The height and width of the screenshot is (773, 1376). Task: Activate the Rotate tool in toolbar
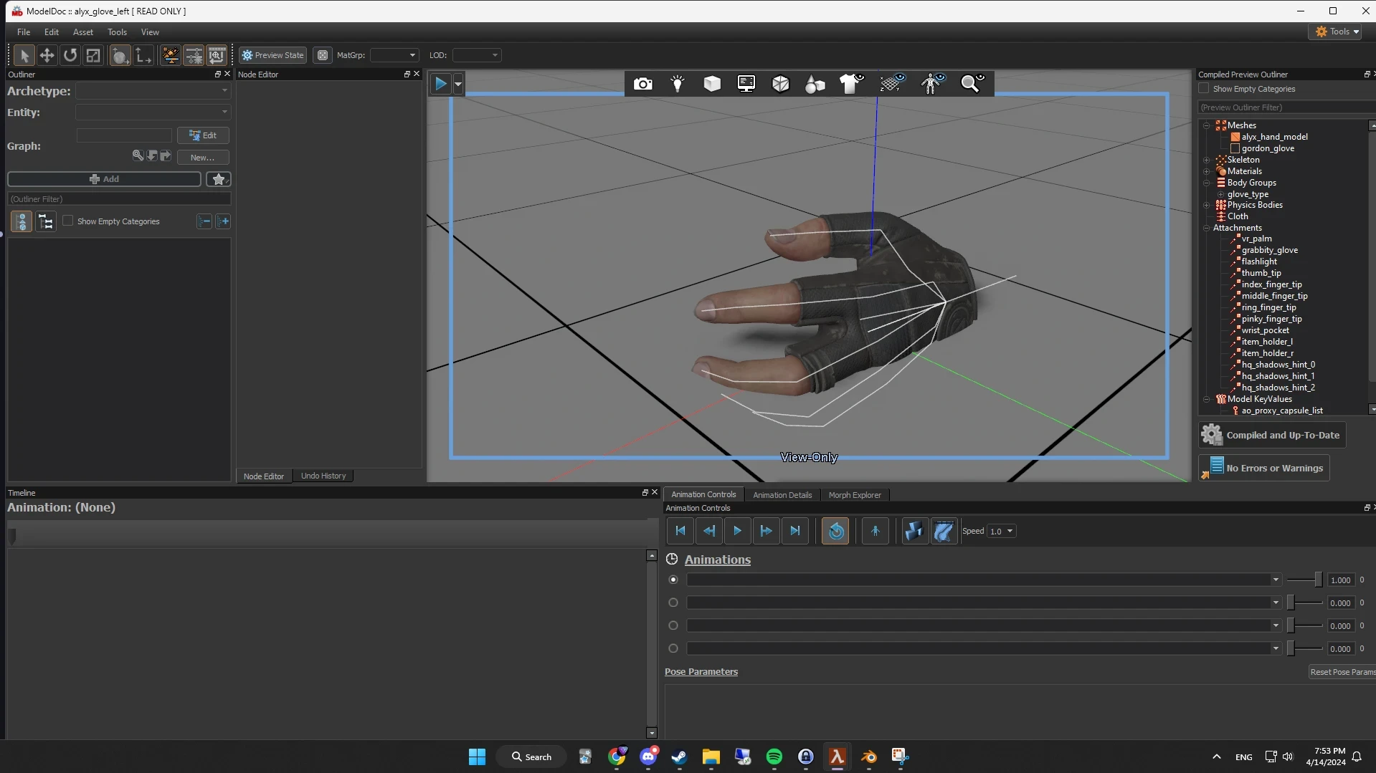[x=70, y=55]
